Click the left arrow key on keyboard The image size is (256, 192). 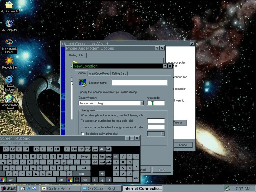[x=95, y=180]
